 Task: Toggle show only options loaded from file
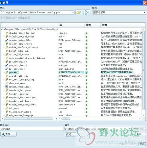coord(1,18)
